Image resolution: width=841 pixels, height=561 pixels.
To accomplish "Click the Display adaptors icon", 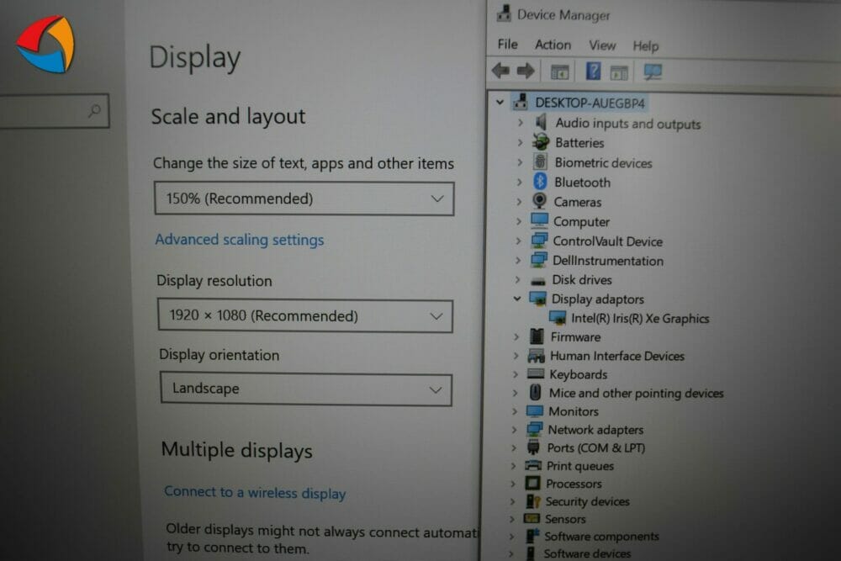I will click(537, 299).
